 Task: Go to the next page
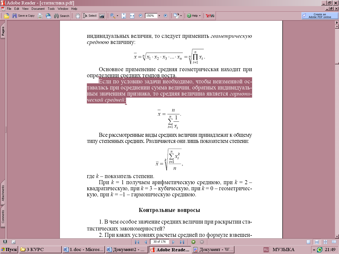click(x=173, y=242)
